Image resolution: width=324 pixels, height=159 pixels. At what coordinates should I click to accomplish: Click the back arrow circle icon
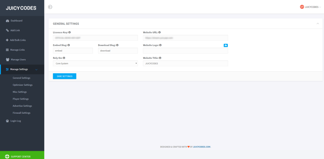pos(50,7)
